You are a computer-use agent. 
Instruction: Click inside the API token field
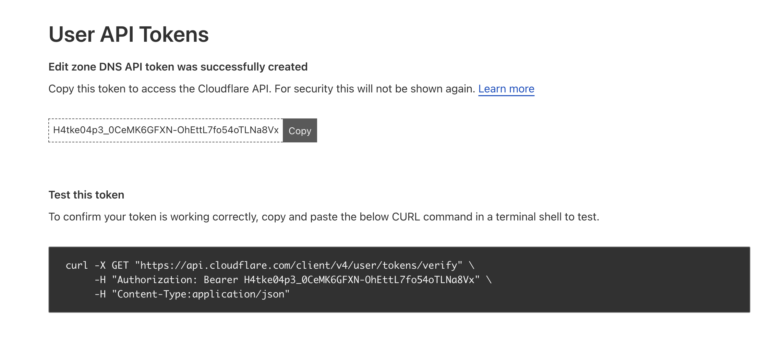pyautogui.click(x=166, y=130)
